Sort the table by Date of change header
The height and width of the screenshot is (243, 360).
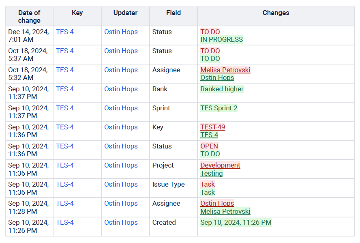tap(29, 17)
